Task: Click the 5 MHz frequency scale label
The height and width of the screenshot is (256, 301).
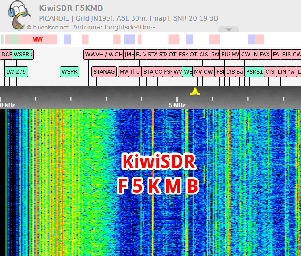Action: (177, 105)
